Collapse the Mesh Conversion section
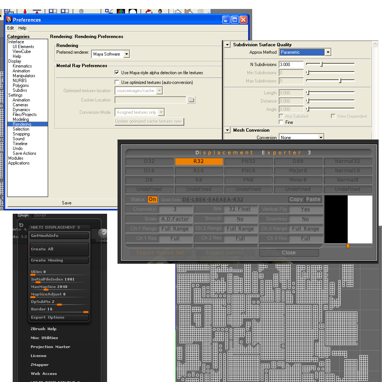Viewport: 382px width, 382px height. click(227, 130)
